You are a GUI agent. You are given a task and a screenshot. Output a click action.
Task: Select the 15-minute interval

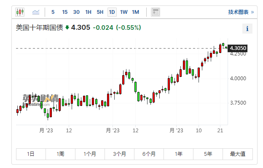64,12
